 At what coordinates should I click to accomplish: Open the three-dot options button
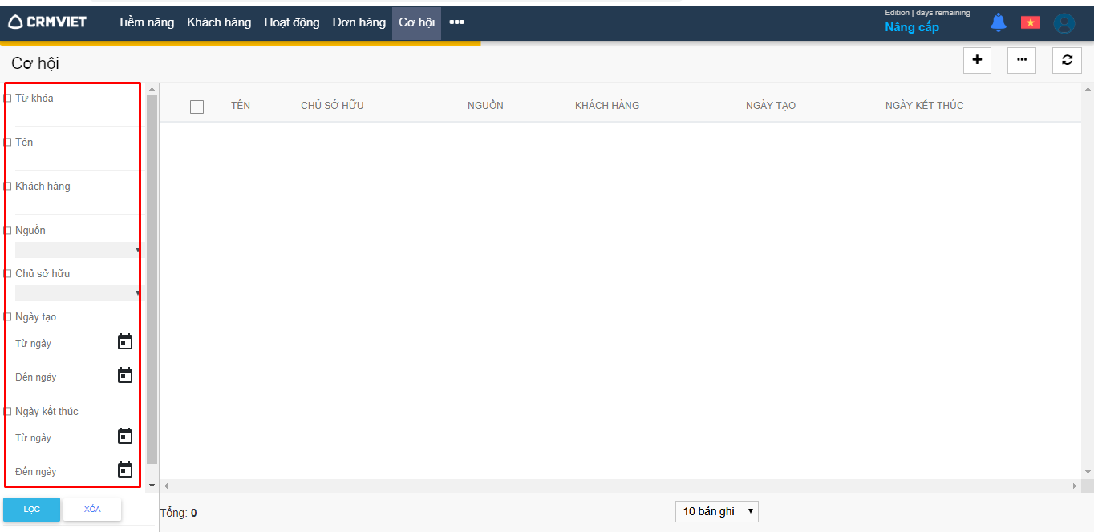pyautogui.click(x=1021, y=60)
